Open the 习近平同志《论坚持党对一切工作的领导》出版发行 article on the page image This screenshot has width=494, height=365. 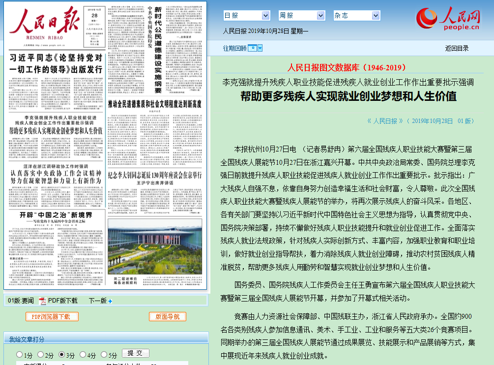(x=56, y=63)
